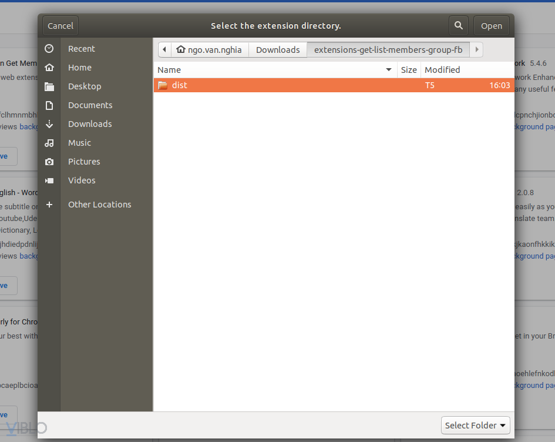Viewport: 555px width, 442px height.
Task: Click the plus icon beside Other Locations
Action: coord(49,205)
